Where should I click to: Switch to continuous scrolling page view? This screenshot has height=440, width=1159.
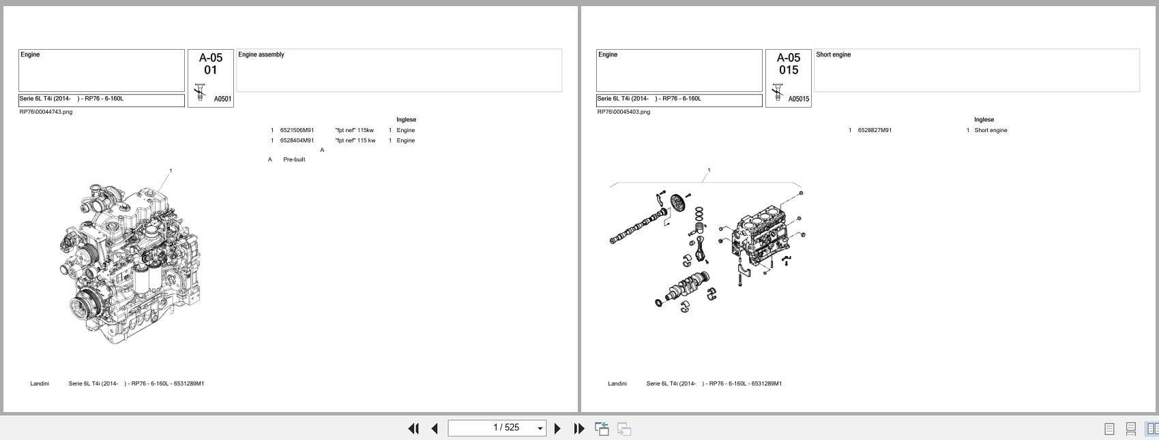coord(1131,428)
